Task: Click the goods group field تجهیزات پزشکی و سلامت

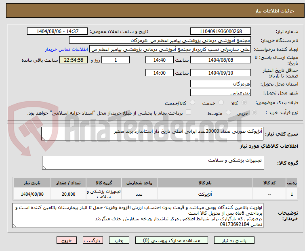Action: tap(153, 163)
